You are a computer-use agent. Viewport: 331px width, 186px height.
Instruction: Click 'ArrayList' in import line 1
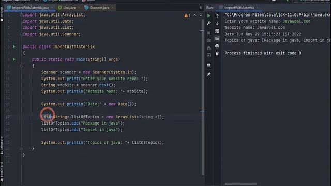point(72,15)
